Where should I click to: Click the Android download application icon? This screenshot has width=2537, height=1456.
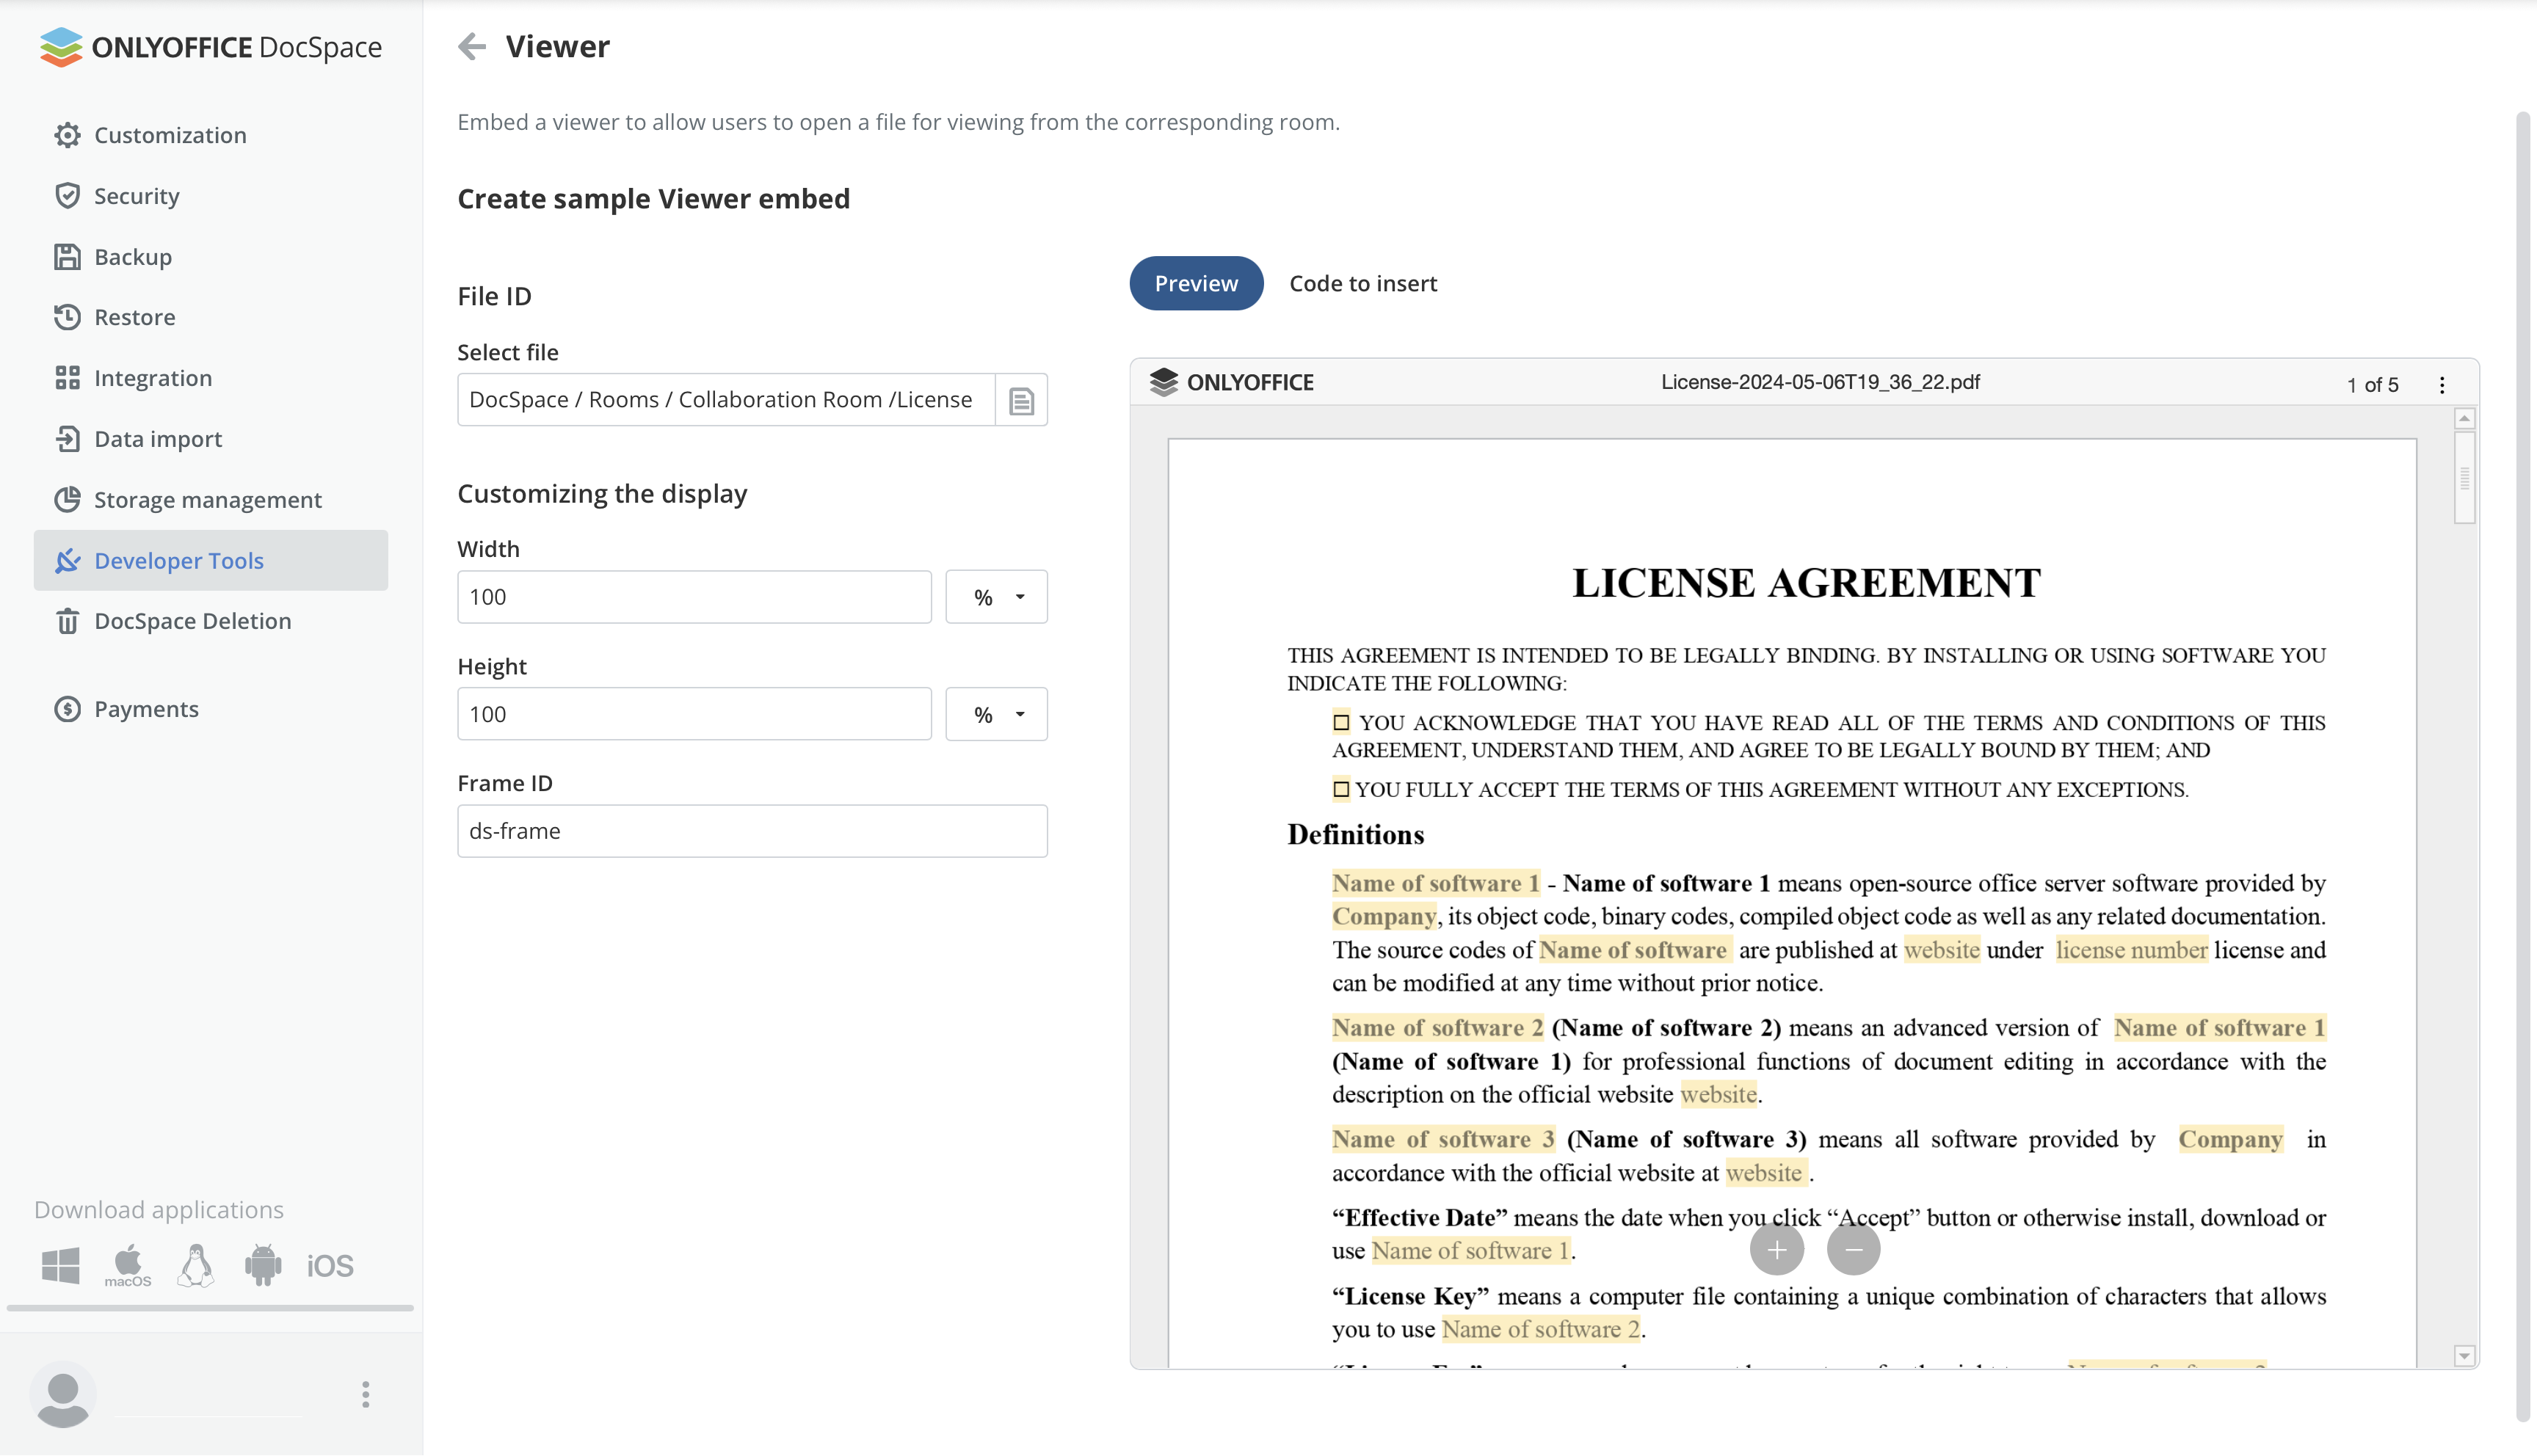263,1265
